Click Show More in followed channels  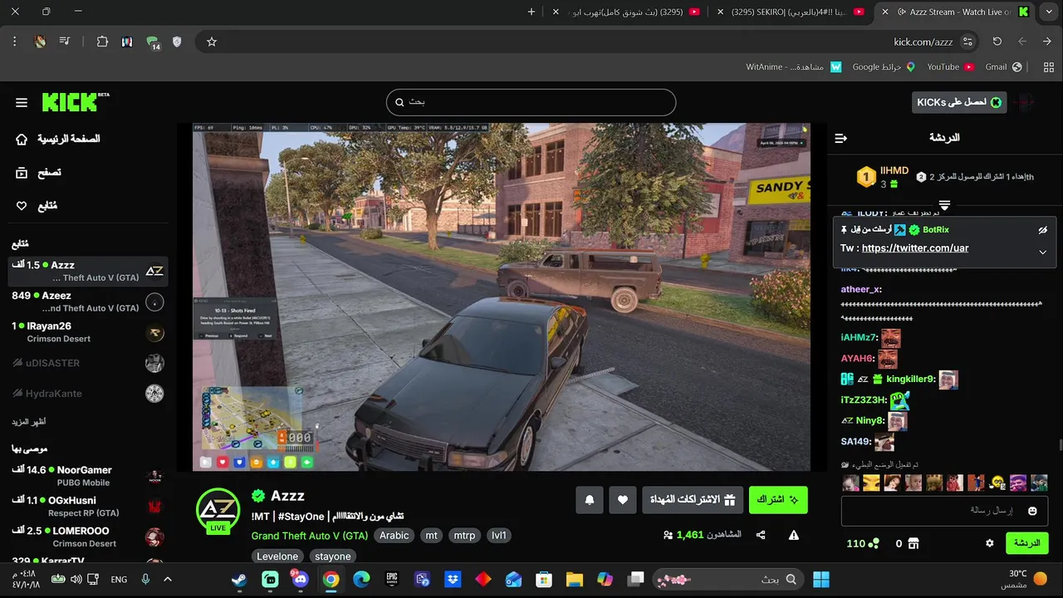click(x=28, y=422)
